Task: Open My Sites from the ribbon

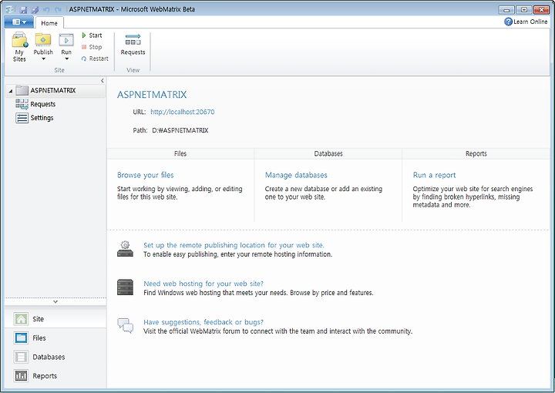Action: [x=19, y=47]
